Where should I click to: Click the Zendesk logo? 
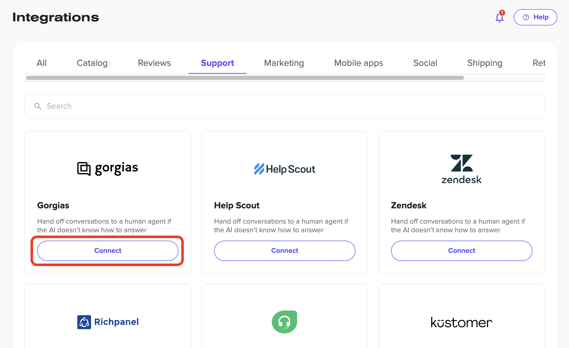pos(461,169)
